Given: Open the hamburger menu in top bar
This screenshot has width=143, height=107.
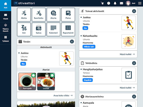Looking at the screenshot, I should point(140,3).
